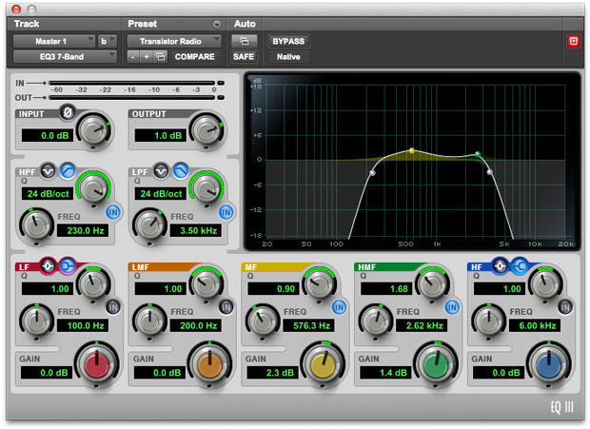Screen dimensions: 590x429
Task: Select the LPF low-pass filter type icon
Action: point(181,171)
